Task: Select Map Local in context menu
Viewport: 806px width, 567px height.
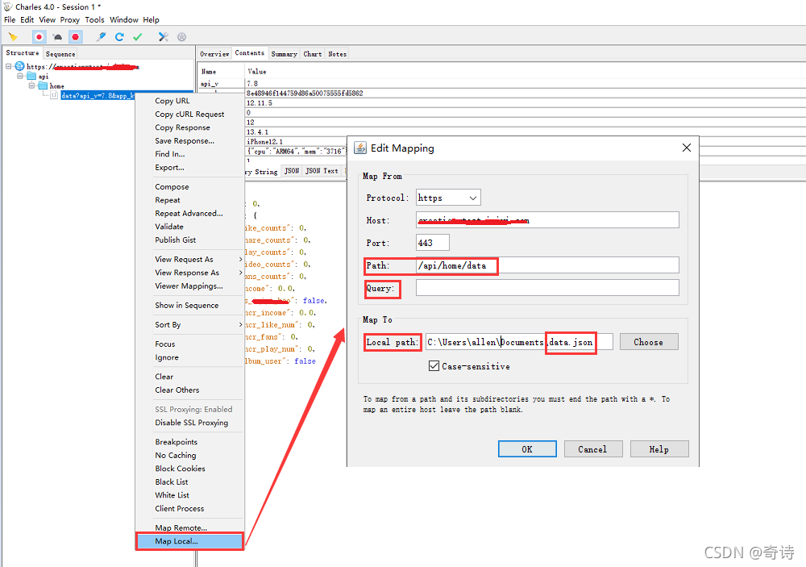Action: click(189, 541)
